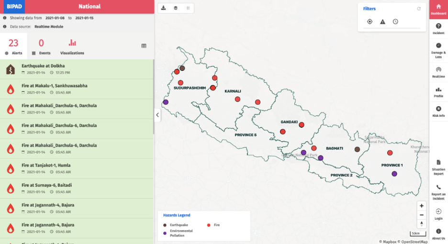Click the map download icon

[163, 8]
